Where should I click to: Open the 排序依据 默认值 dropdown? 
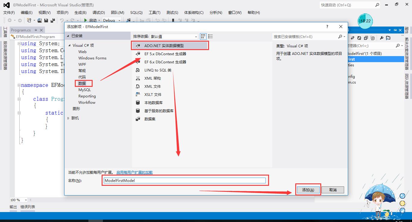point(174,36)
